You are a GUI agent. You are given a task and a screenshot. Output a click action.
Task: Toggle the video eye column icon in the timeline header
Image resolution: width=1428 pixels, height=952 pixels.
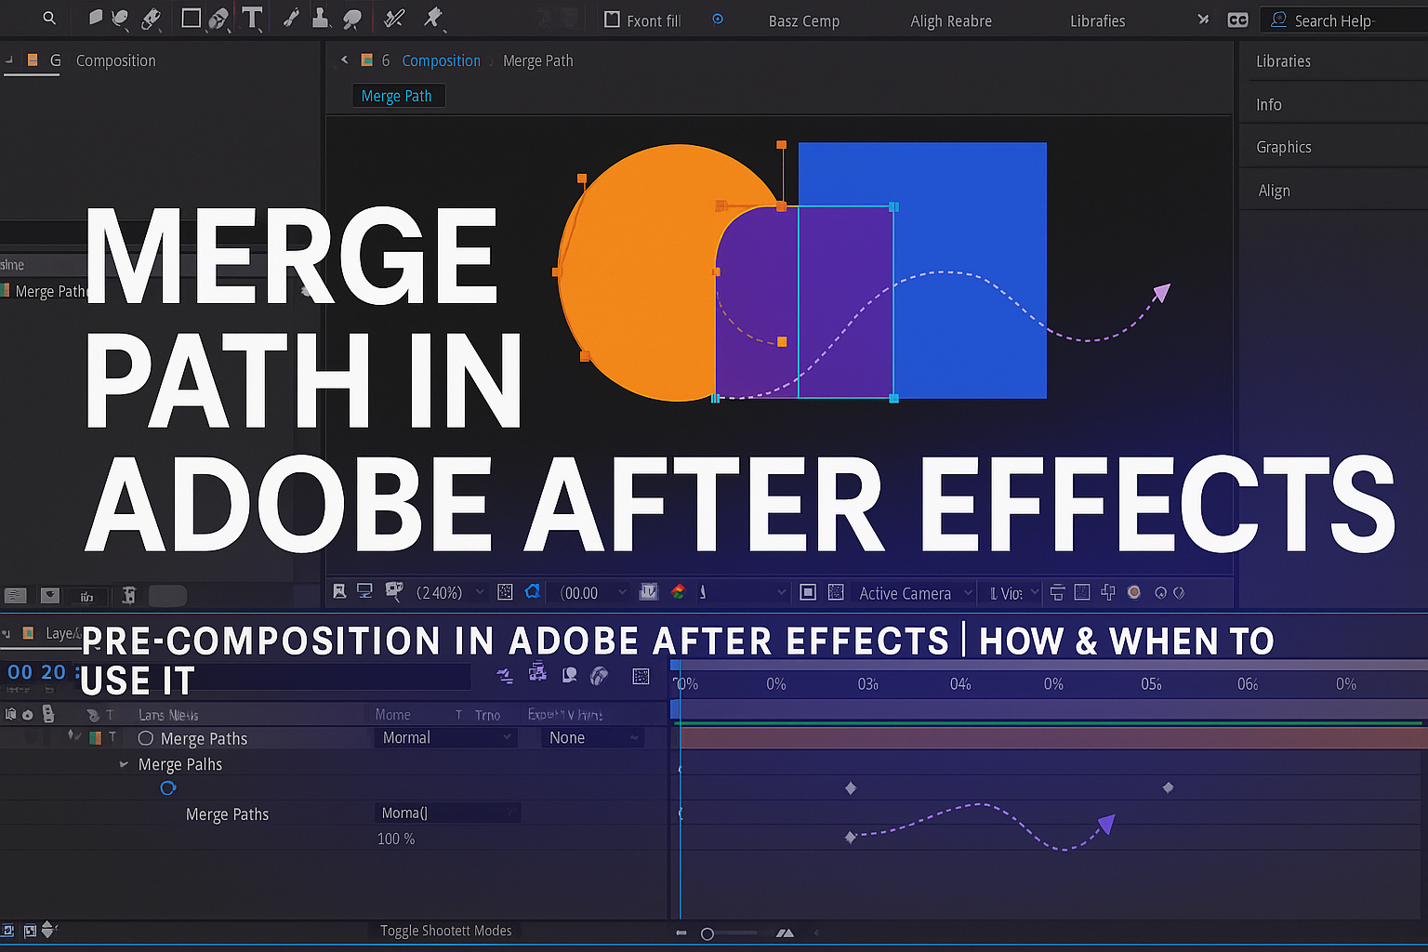tap(11, 714)
